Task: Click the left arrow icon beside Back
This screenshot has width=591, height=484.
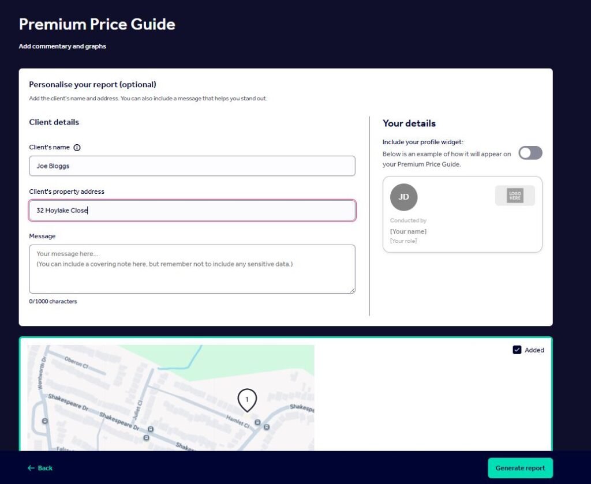Action: [31, 468]
